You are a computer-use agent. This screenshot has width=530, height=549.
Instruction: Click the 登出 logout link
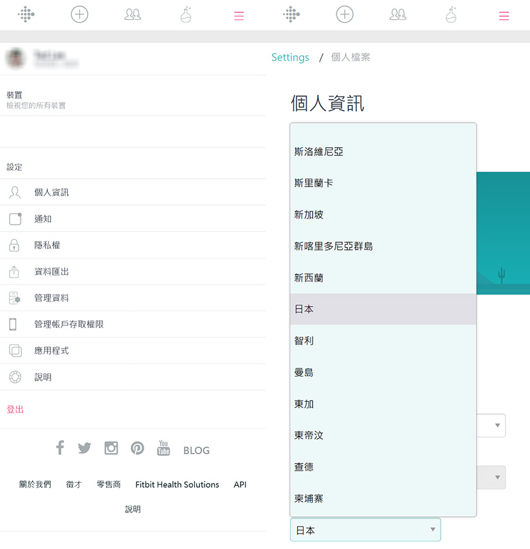coord(15,410)
